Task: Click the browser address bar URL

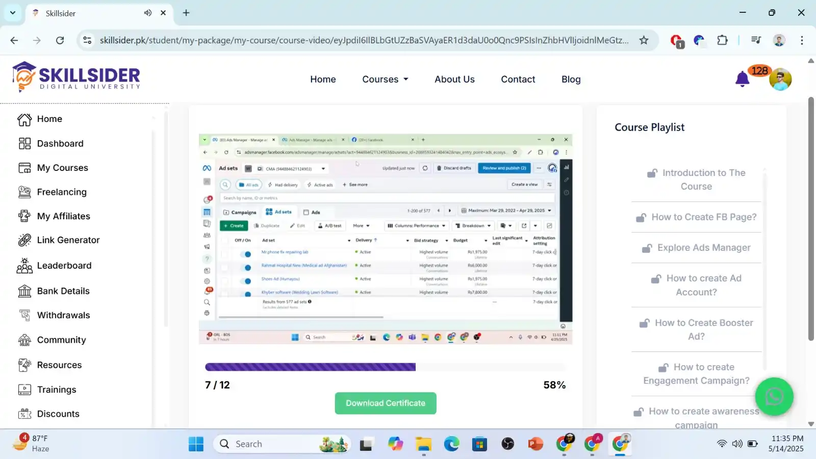Action: coord(364,40)
